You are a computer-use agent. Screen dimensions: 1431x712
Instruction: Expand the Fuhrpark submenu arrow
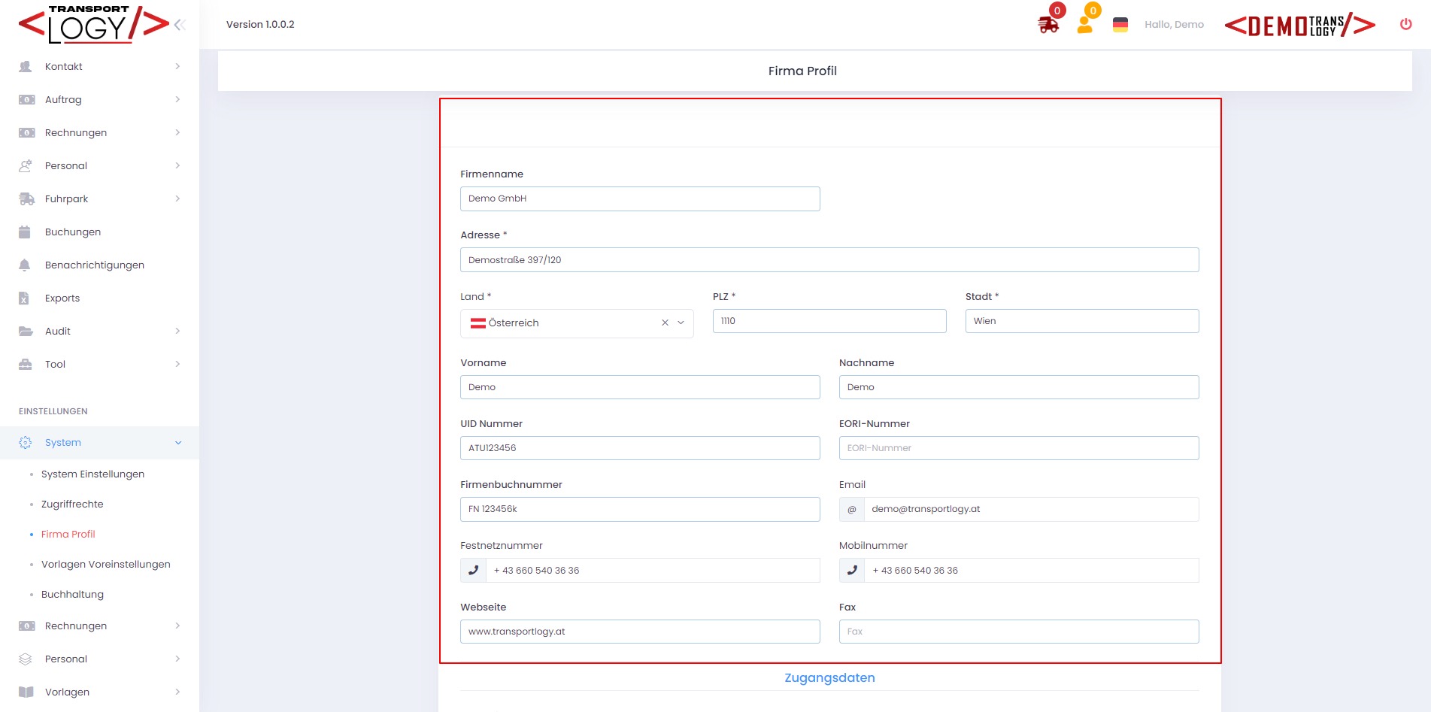coord(177,198)
